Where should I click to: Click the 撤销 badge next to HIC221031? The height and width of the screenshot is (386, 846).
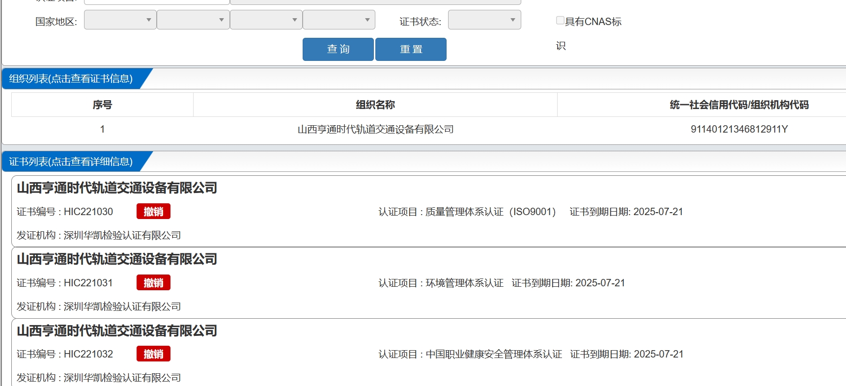click(x=153, y=283)
